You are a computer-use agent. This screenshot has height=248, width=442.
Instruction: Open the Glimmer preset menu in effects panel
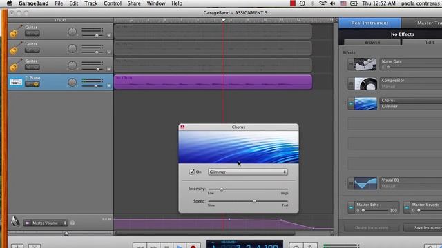click(x=411, y=107)
